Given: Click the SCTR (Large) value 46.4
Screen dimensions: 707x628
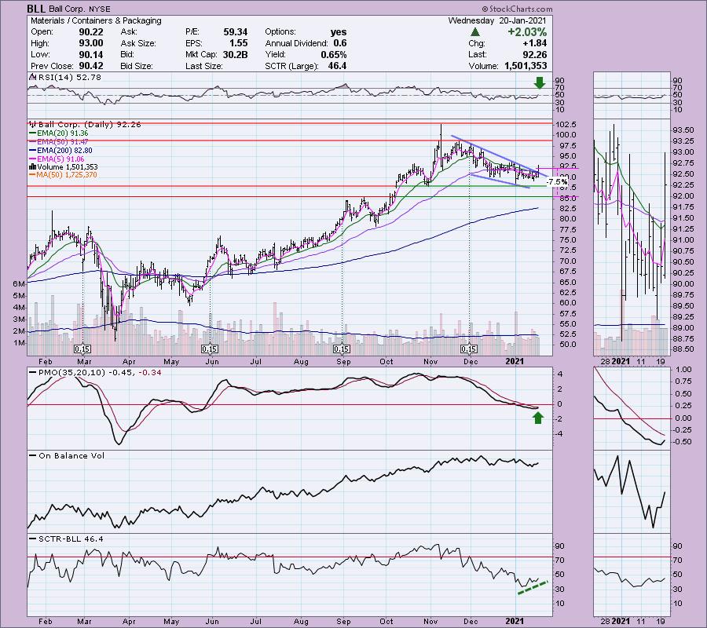Looking at the screenshot, I should coord(337,66).
